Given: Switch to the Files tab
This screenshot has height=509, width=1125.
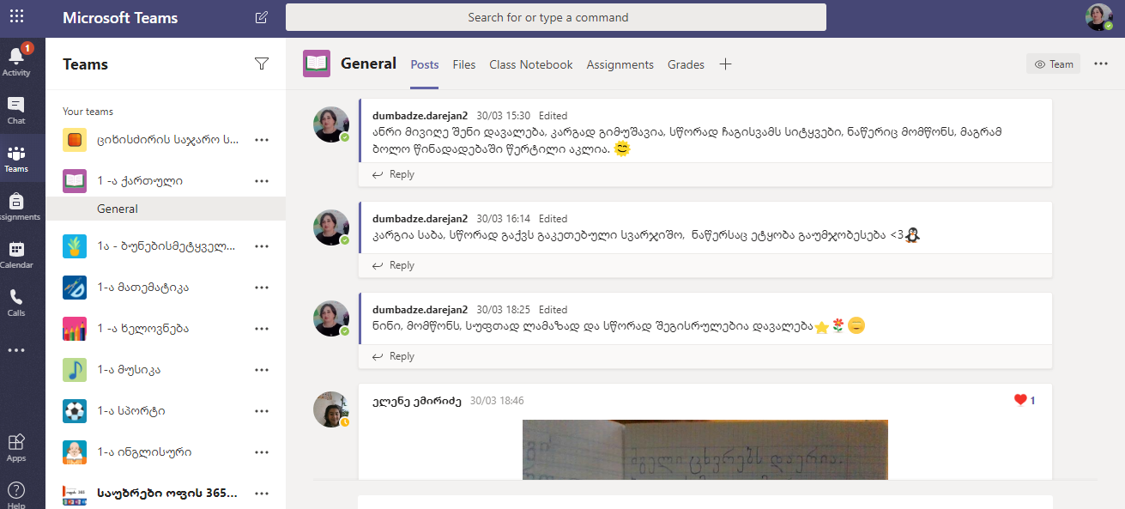Looking at the screenshot, I should click(464, 64).
